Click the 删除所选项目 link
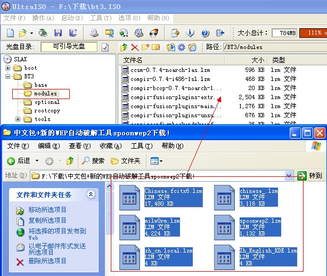Viewport: 327px width, 276px height. click(x=47, y=261)
